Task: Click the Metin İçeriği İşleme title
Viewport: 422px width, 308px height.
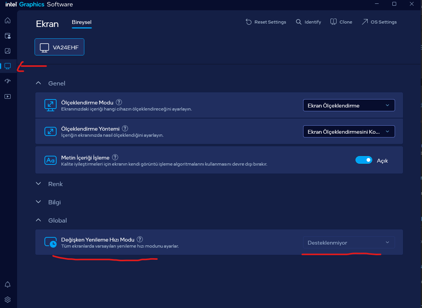Action: 85,158
